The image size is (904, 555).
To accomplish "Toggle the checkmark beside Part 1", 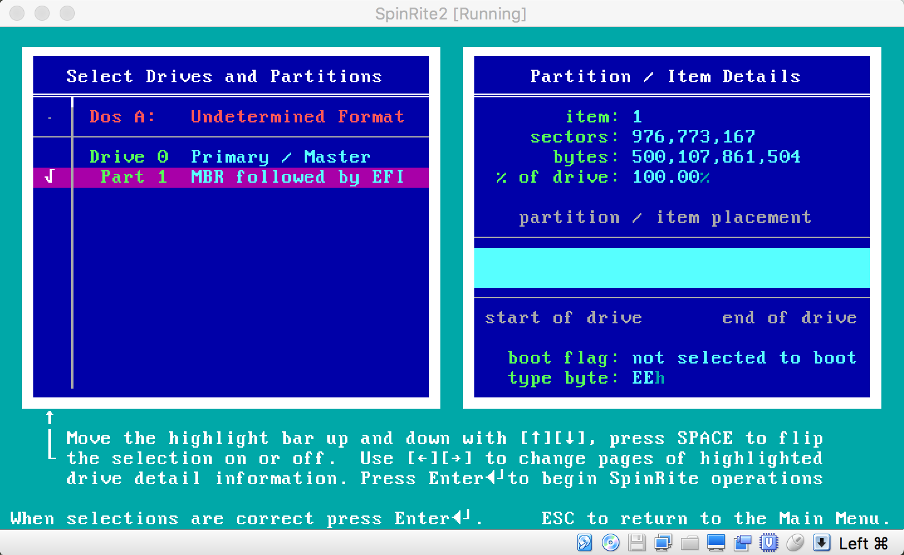I will (50, 177).
